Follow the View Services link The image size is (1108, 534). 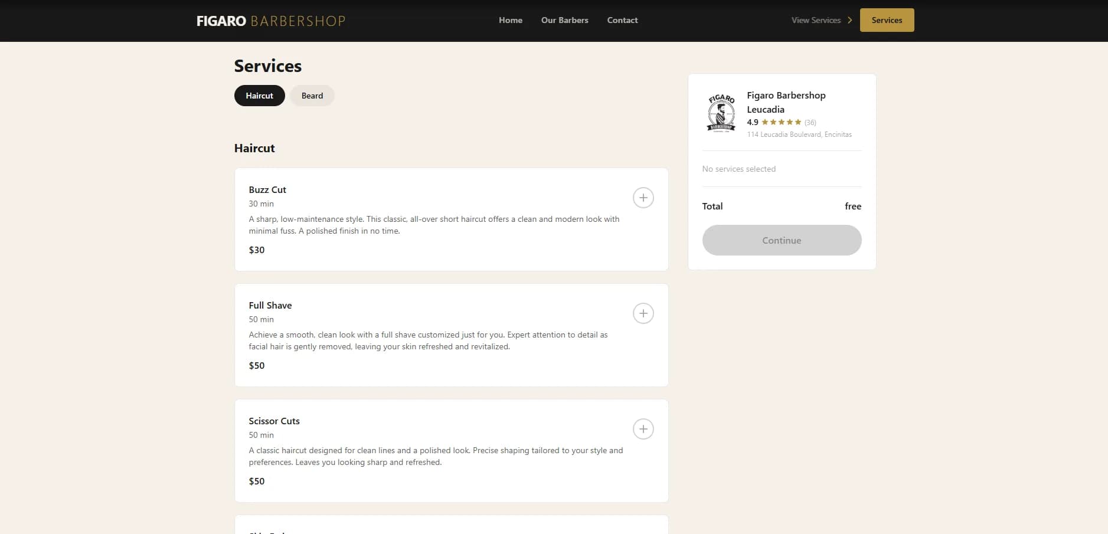tap(816, 20)
